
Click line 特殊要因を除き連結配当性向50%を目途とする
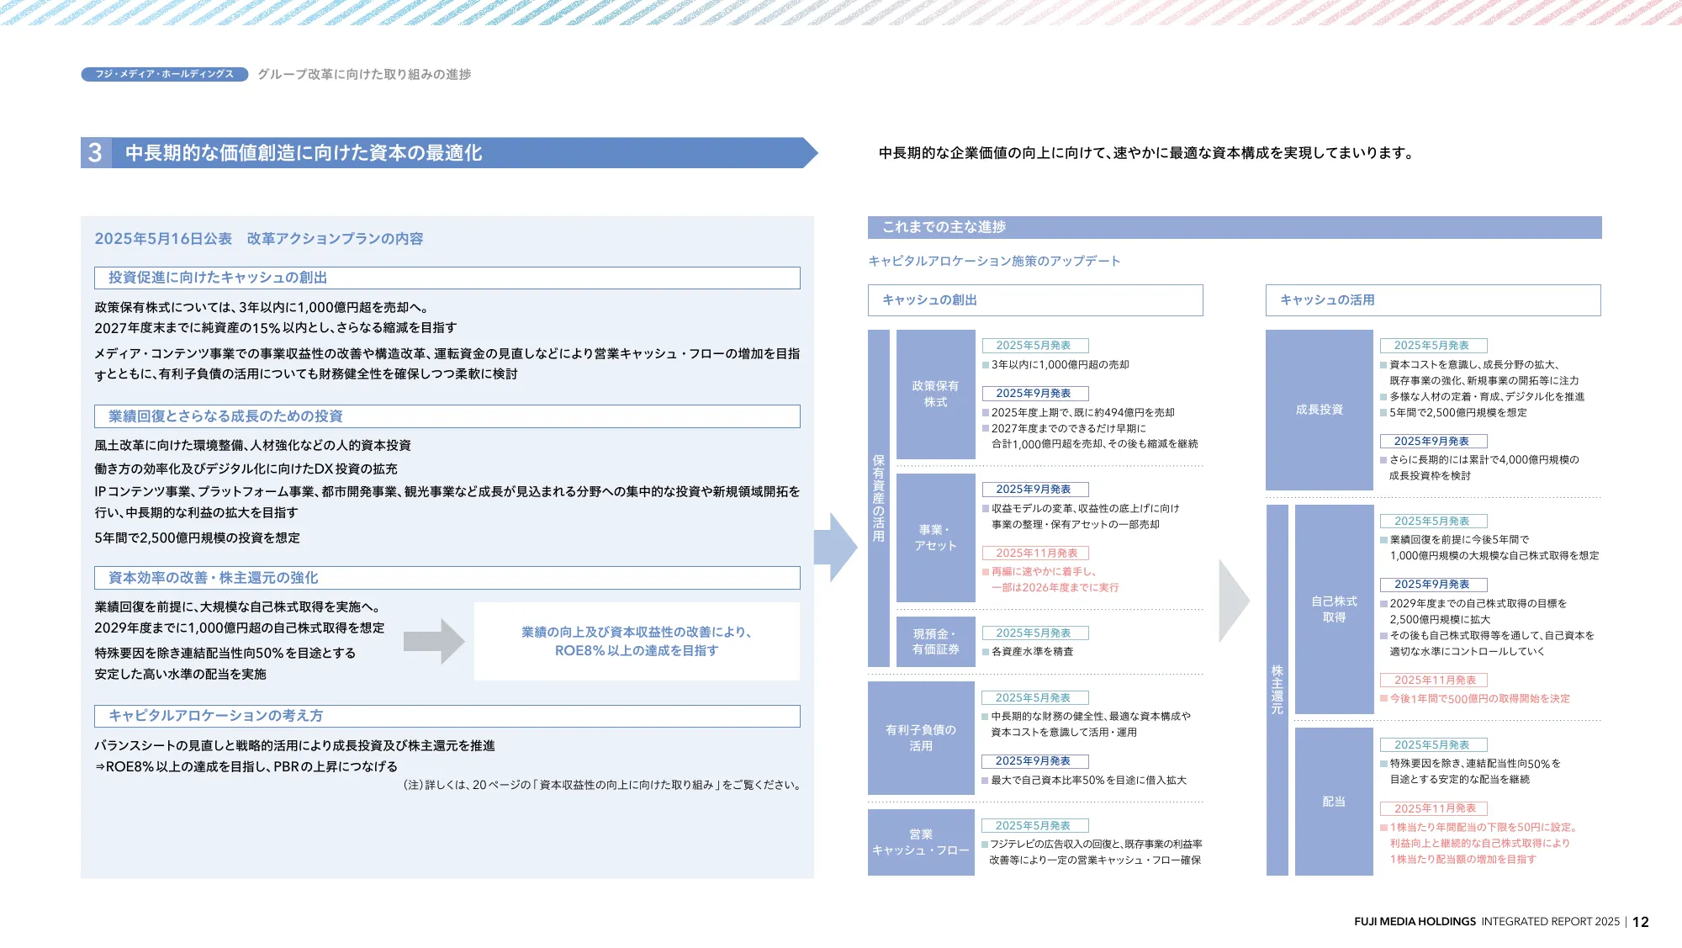[225, 654]
